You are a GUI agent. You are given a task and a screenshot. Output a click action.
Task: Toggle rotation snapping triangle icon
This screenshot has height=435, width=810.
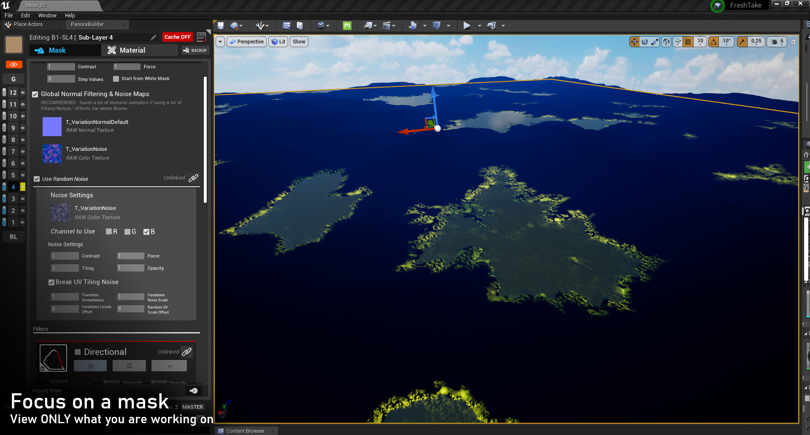pos(713,42)
